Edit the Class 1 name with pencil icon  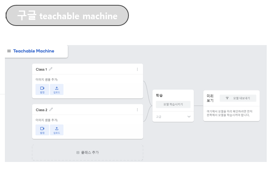[50, 69]
